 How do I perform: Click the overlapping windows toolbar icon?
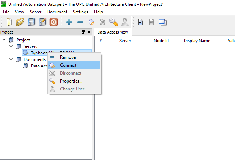click(163, 22)
